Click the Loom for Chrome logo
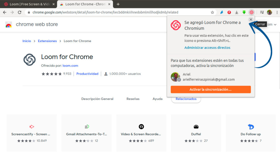280x152 pixels. click(30, 60)
